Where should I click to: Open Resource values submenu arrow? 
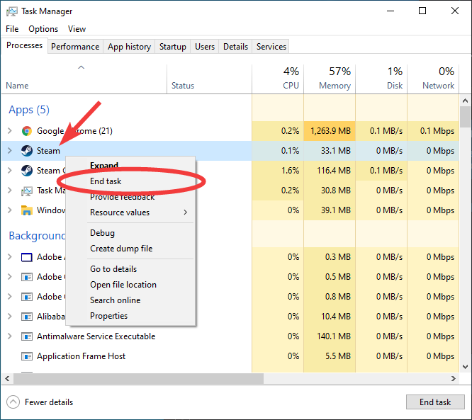coord(186,212)
